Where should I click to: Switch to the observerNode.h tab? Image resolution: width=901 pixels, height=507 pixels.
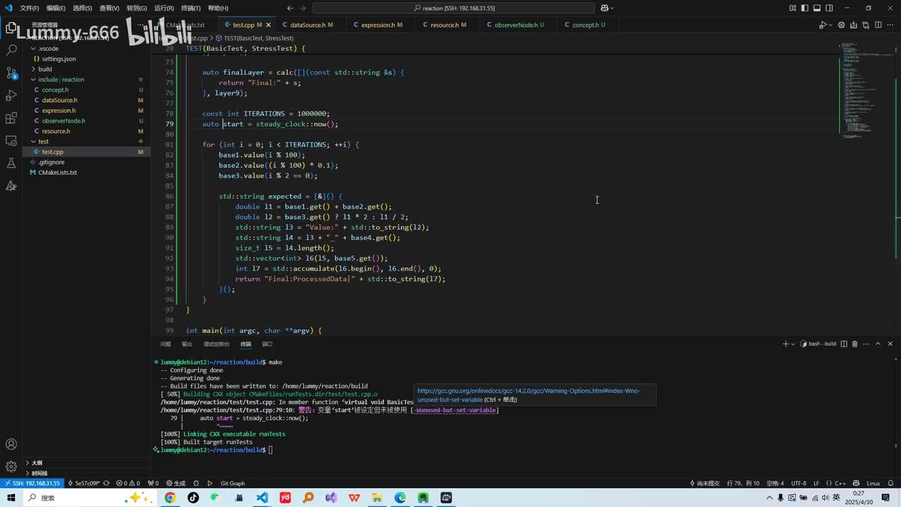[x=516, y=25]
